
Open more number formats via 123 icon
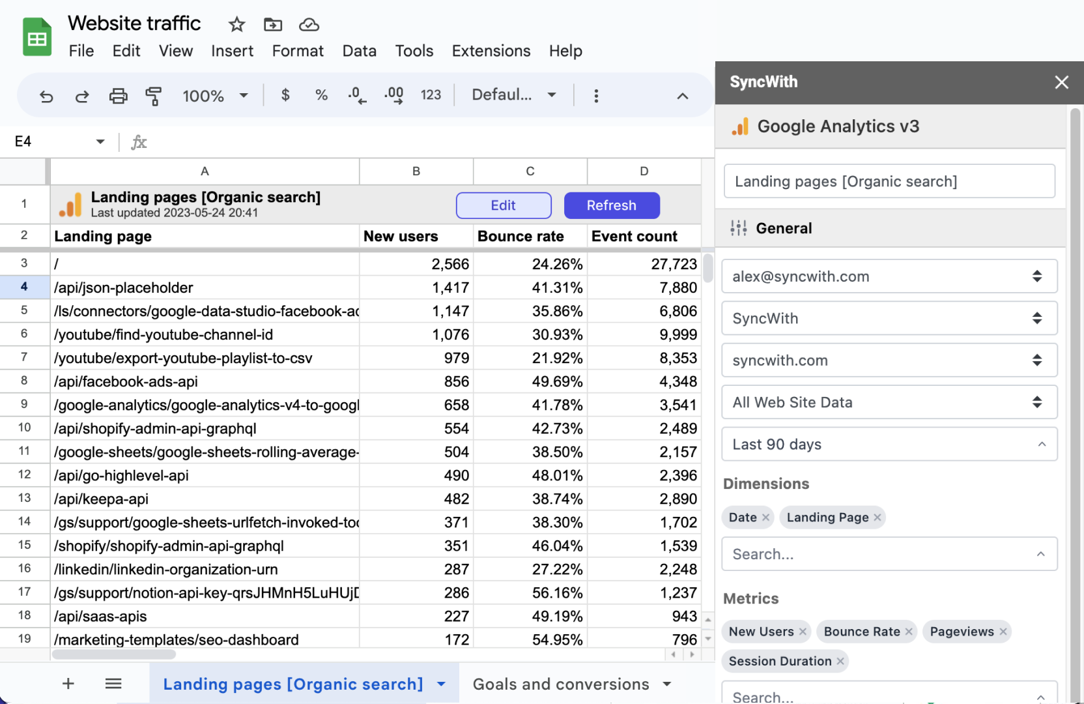(431, 95)
